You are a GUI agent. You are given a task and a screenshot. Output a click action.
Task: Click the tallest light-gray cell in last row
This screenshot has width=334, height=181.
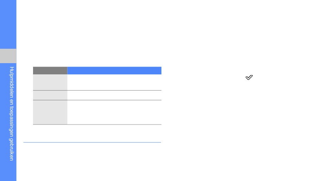pyautogui.click(x=50, y=112)
